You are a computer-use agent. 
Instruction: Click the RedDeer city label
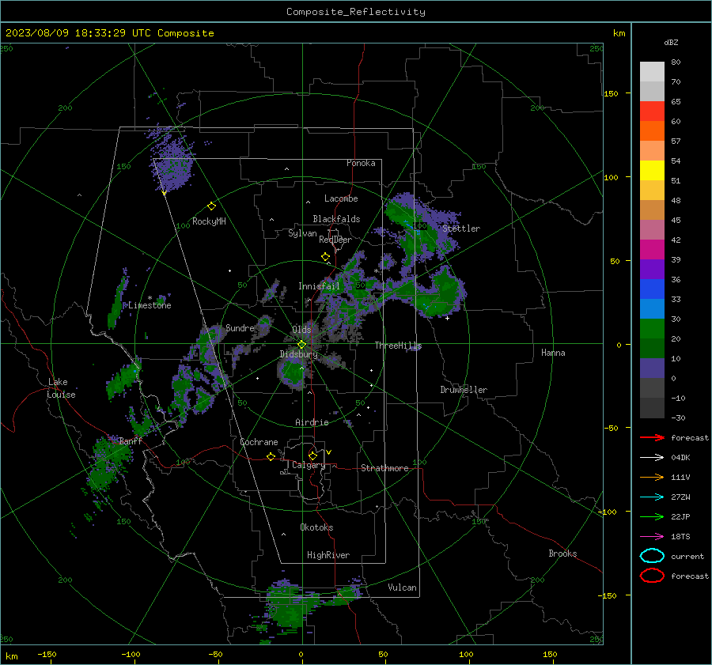335,240
